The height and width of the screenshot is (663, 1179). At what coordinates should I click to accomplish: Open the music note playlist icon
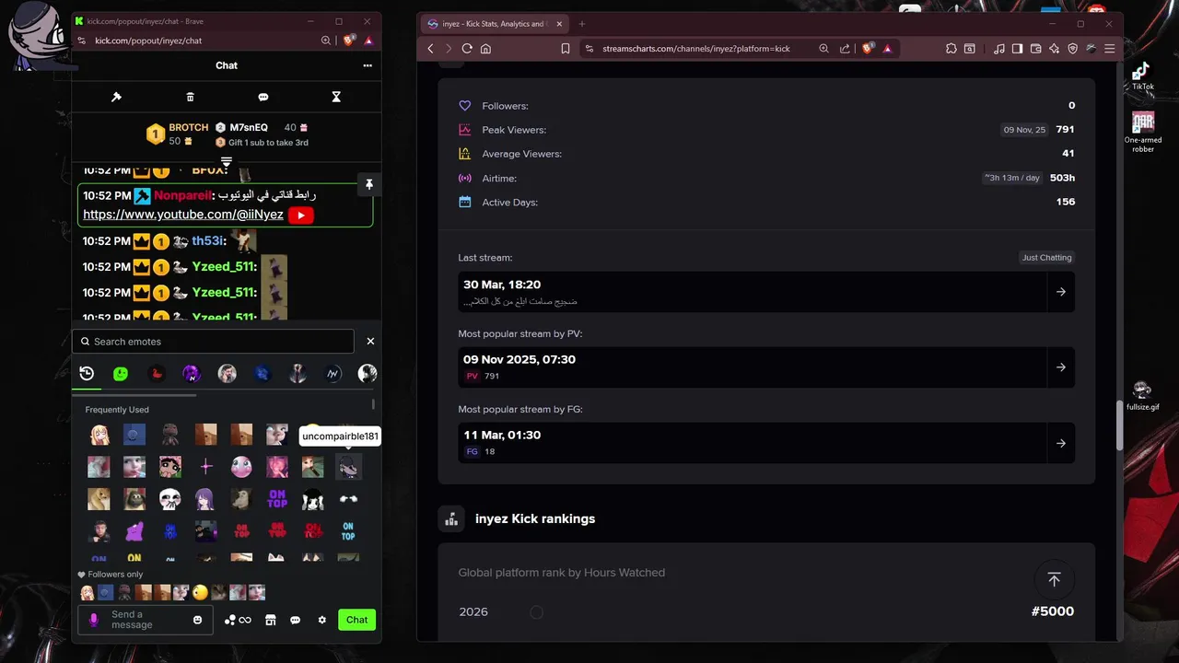click(x=999, y=49)
